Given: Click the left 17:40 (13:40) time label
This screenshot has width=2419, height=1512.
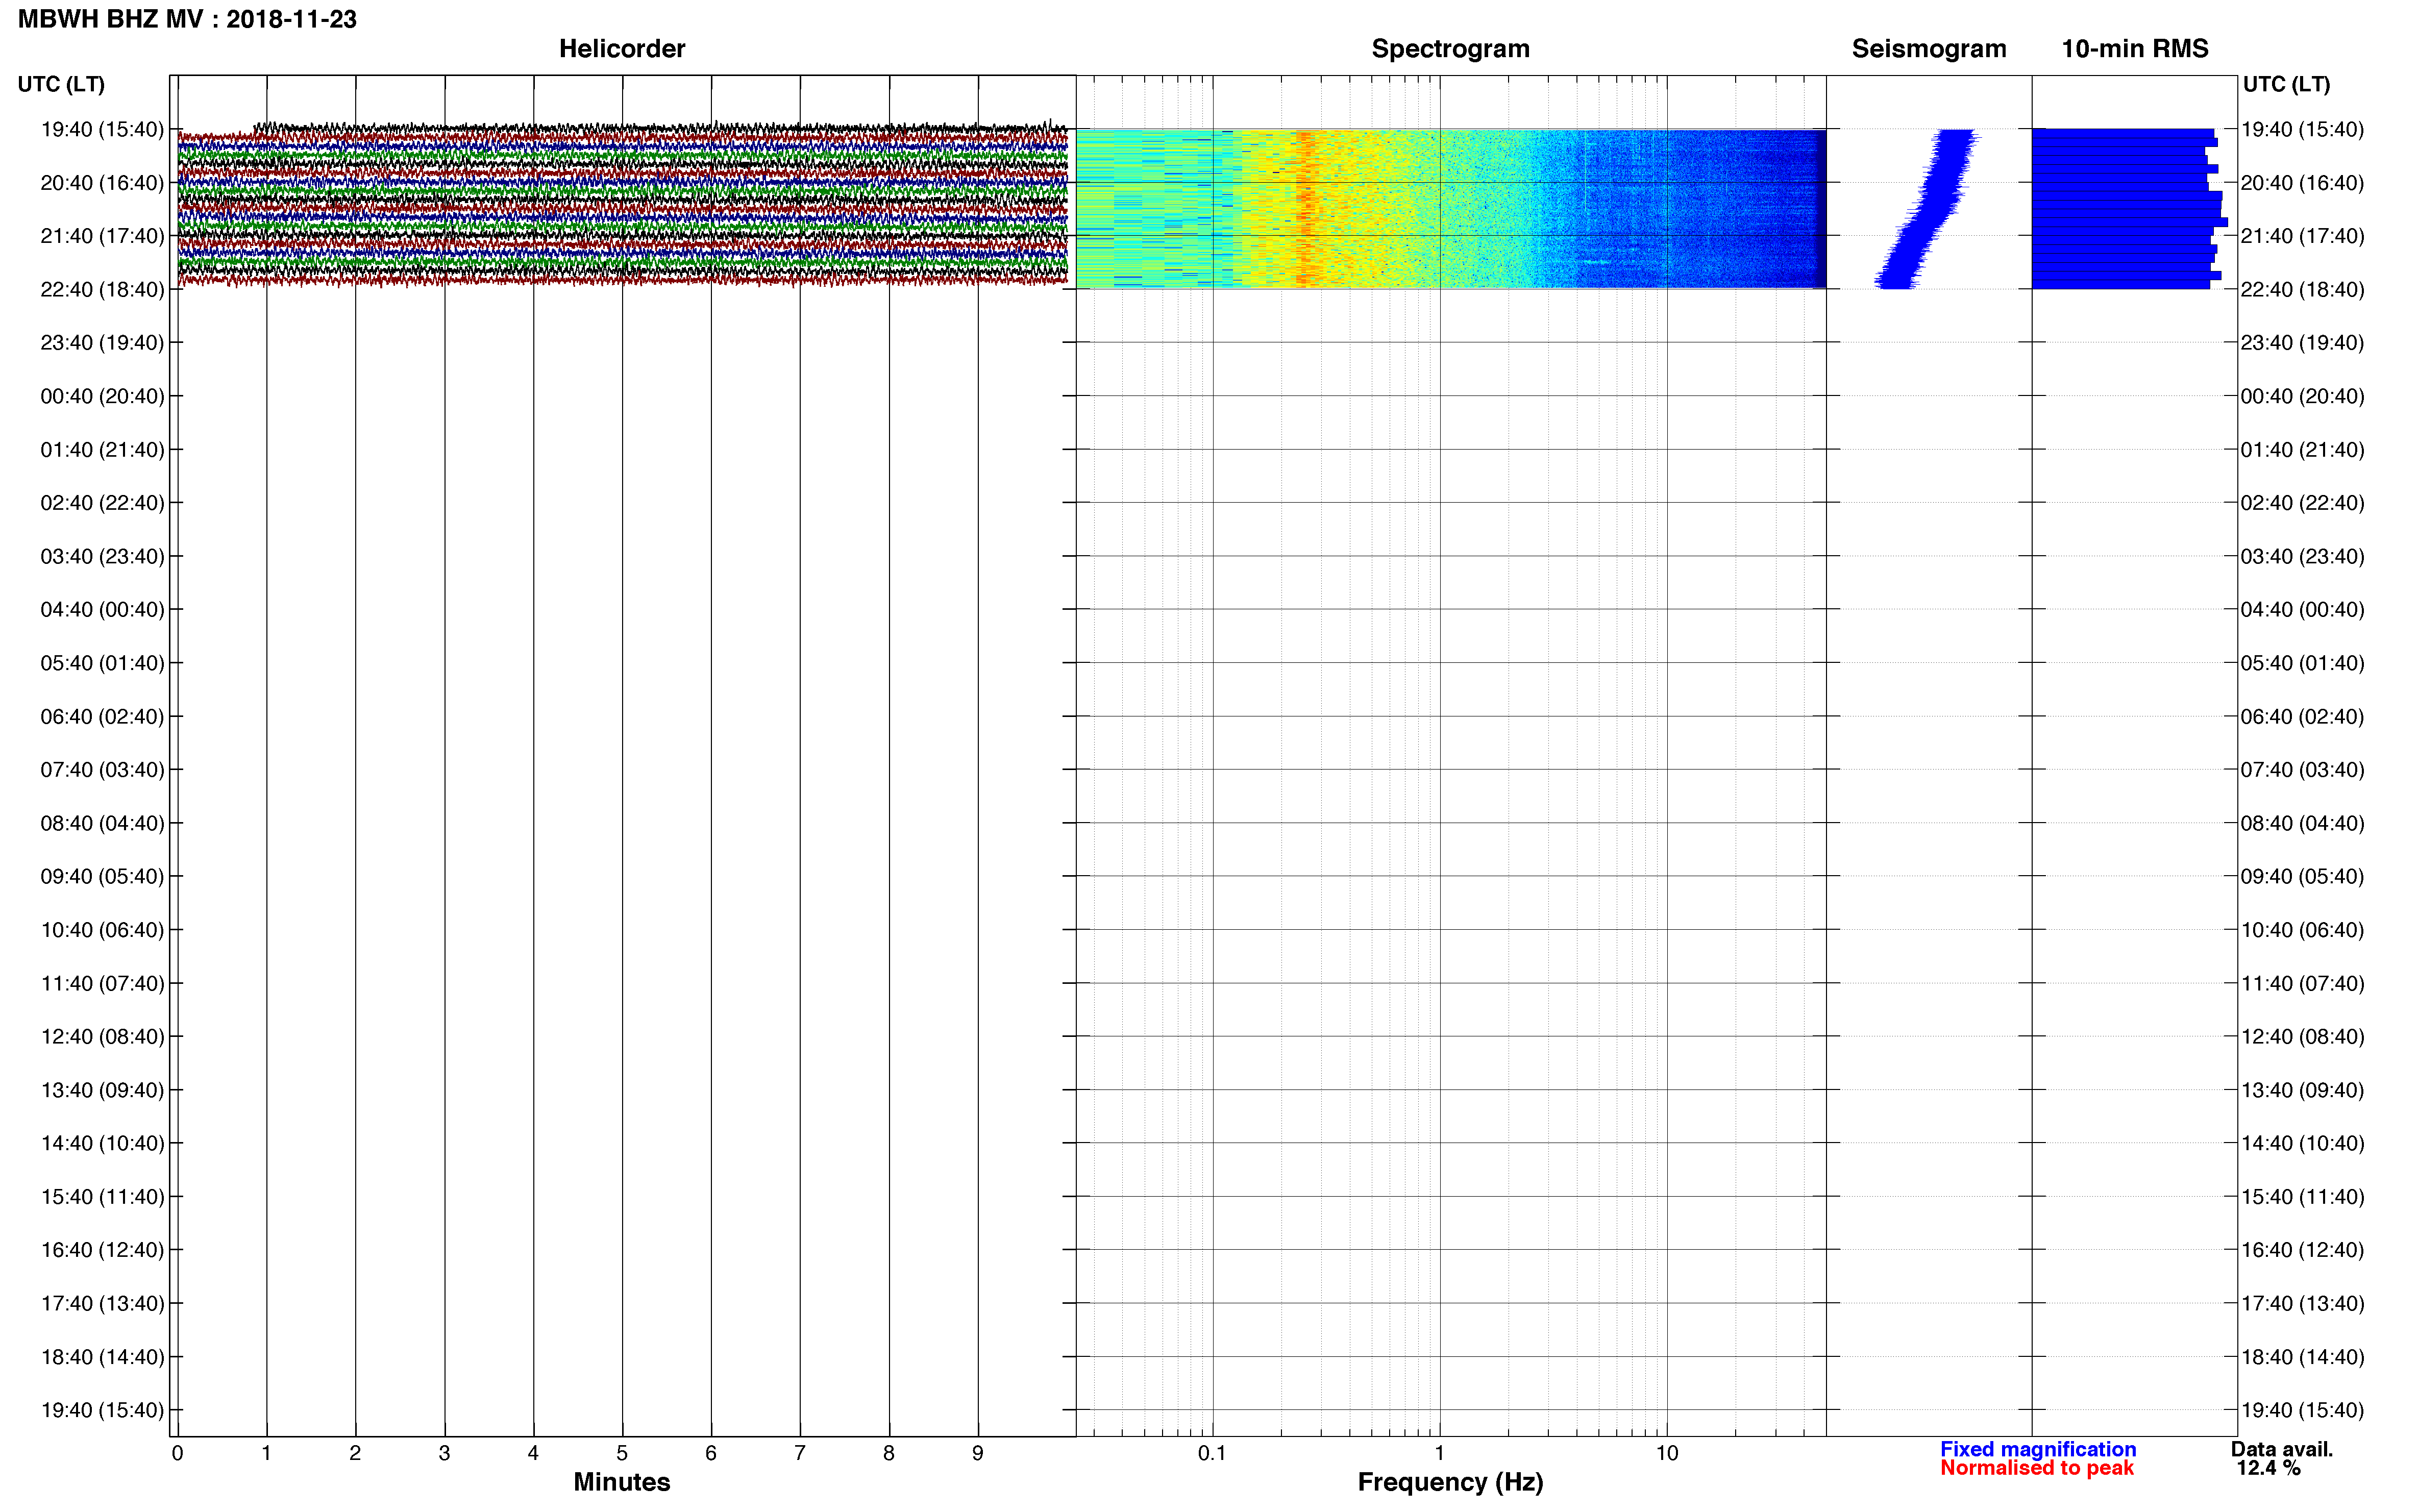Looking at the screenshot, I should tap(102, 1304).
